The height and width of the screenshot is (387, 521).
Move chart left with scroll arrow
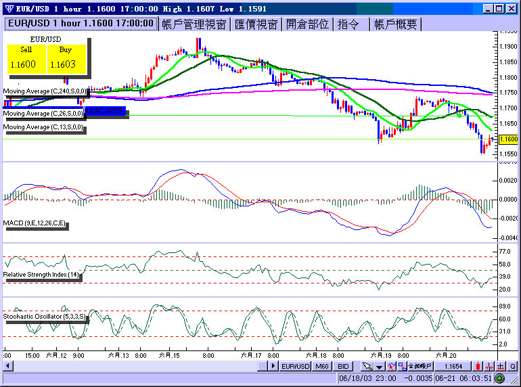tap(8, 366)
